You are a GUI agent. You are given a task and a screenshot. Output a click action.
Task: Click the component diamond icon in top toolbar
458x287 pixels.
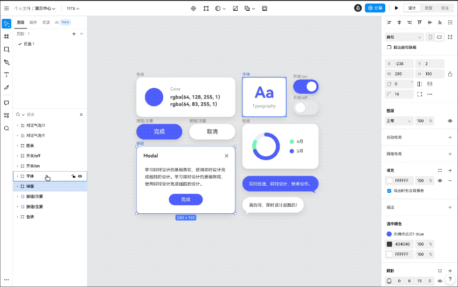point(193,9)
